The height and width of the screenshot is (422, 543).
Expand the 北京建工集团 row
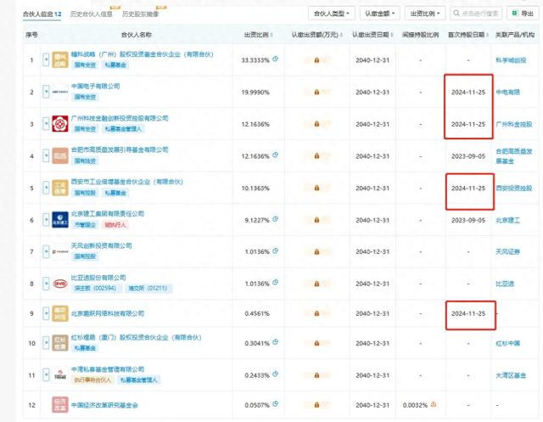[46, 220]
